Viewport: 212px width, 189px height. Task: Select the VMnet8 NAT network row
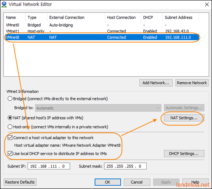101,37
